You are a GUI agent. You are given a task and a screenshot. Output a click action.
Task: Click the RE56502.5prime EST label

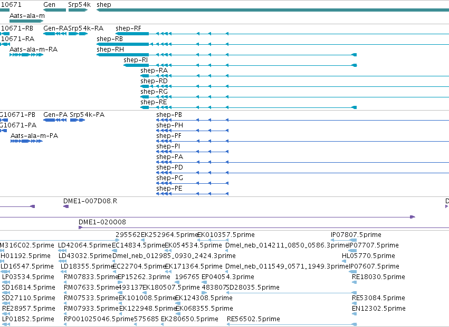253,319
